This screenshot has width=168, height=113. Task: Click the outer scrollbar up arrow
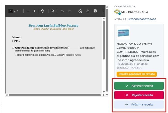pyautogui.click(x=107, y=7)
